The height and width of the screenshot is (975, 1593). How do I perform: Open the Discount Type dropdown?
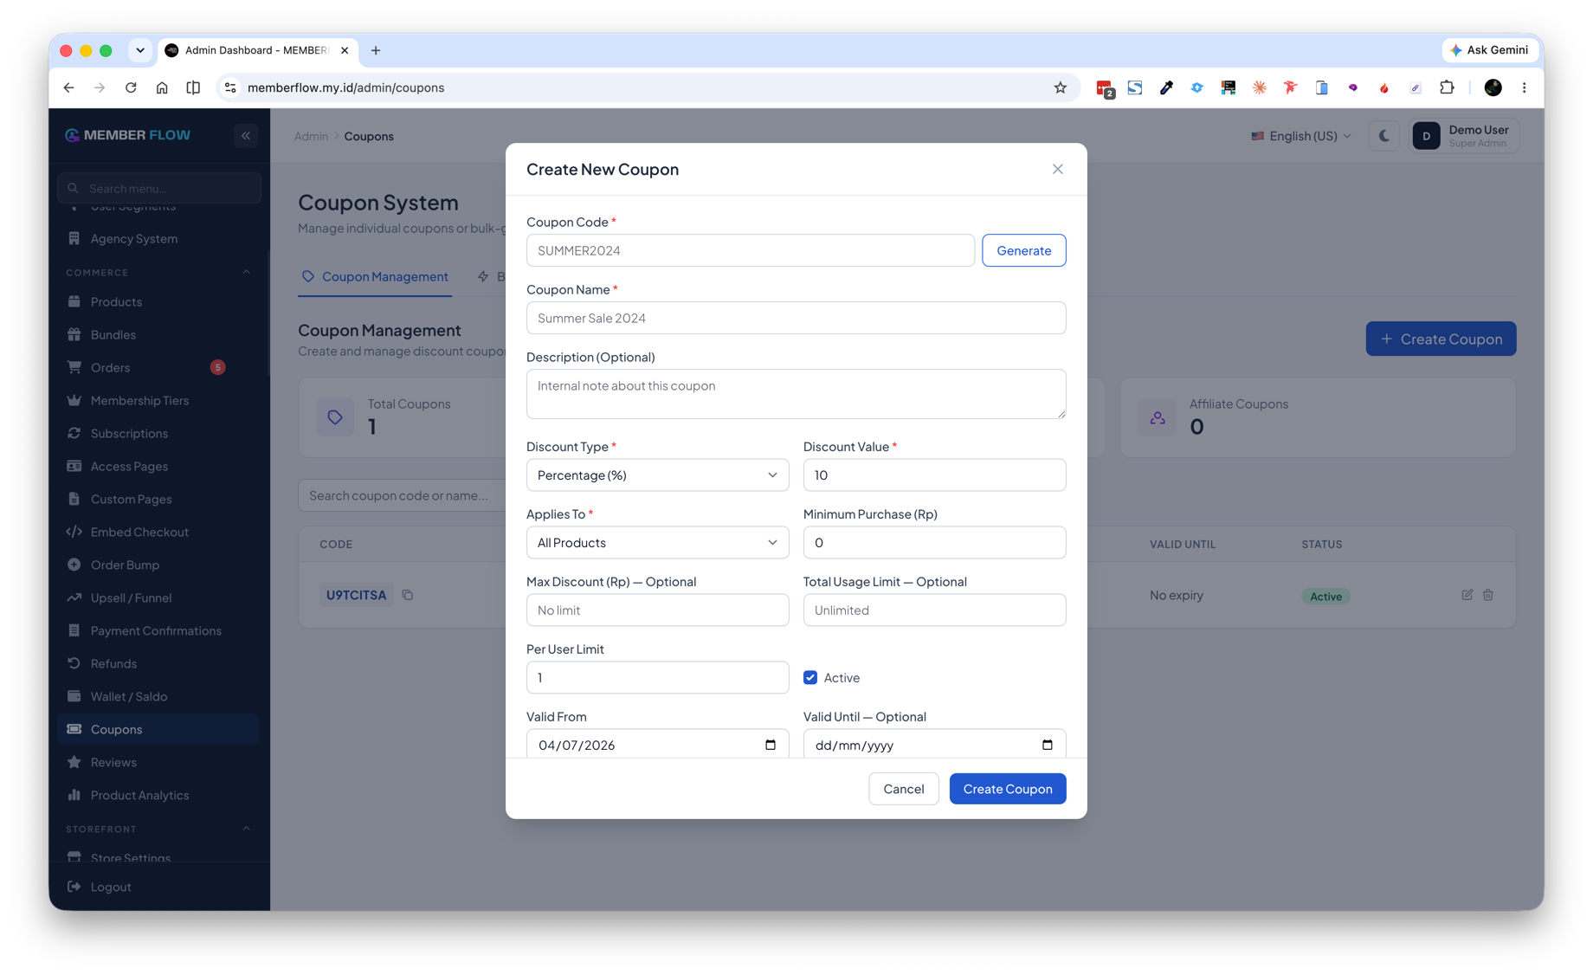click(x=658, y=475)
